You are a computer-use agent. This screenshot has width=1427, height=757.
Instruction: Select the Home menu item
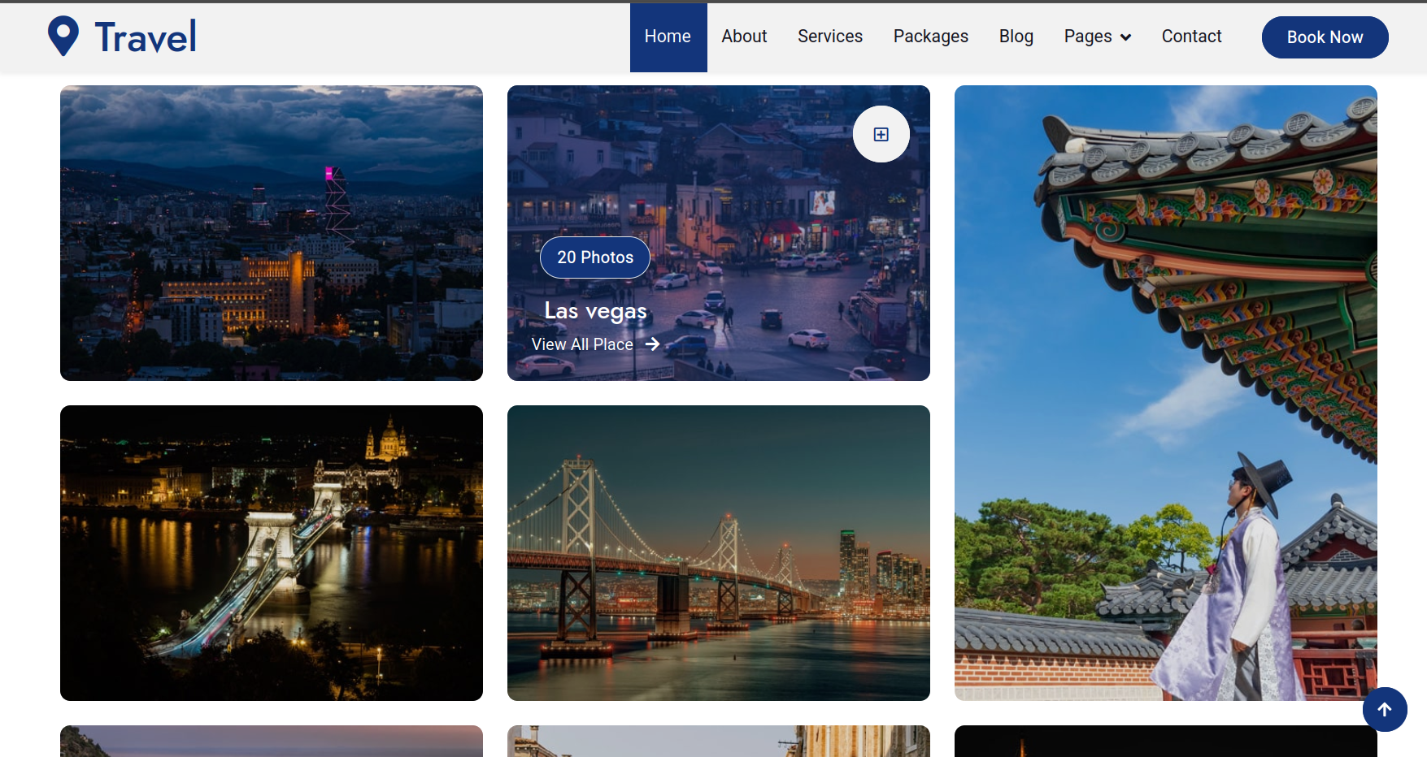(x=668, y=36)
